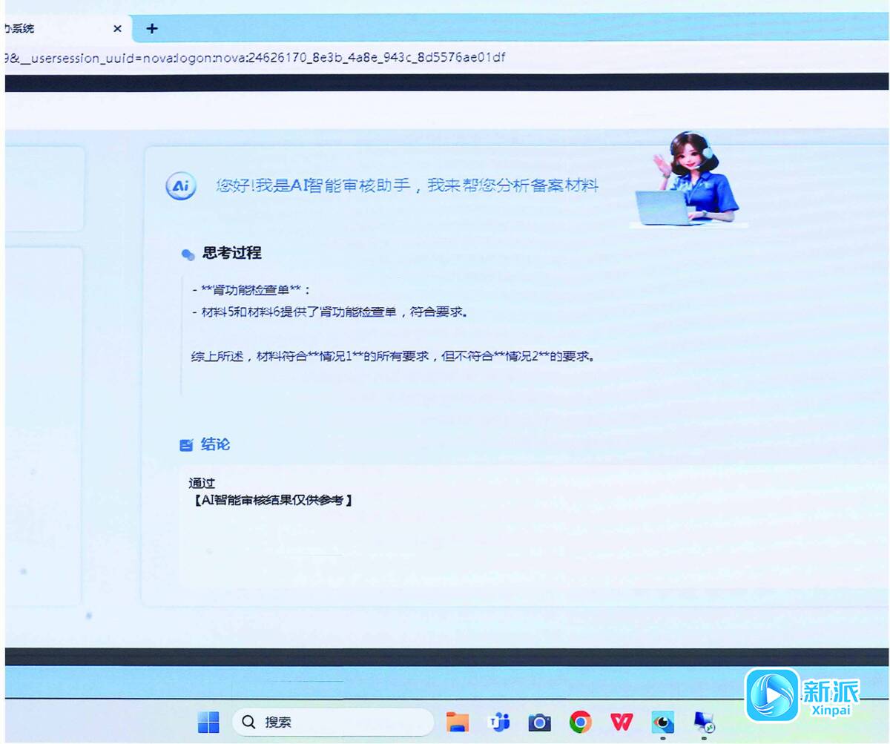Click the 结论 note icon

click(186, 445)
